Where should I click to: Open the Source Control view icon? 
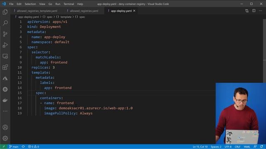(5, 34)
